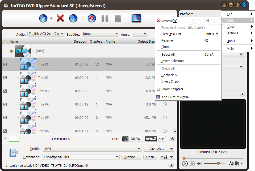The width and height of the screenshot is (255, 171).
Task: Choose Rename from the Edit menu
Action: coord(188,40)
